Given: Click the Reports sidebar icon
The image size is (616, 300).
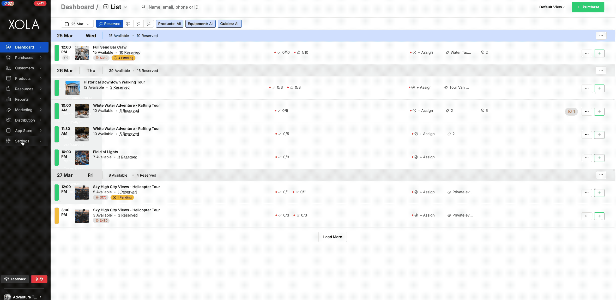Looking at the screenshot, I should point(8,99).
